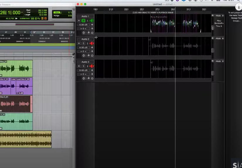Click the add-display plus icon beside Audio 1 Pitch
This screenshot has width=242, height=168.
(x=213, y=15)
